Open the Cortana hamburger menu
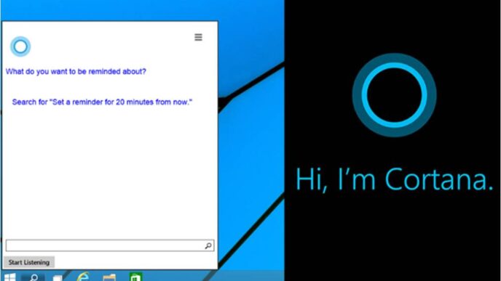 pos(198,37)
